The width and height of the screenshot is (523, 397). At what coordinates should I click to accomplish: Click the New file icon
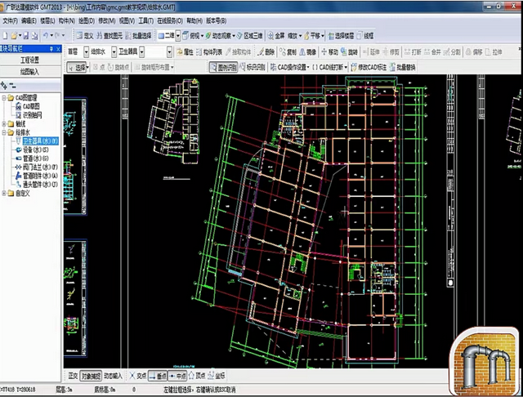pyautogui.click(x=5, y=36)
